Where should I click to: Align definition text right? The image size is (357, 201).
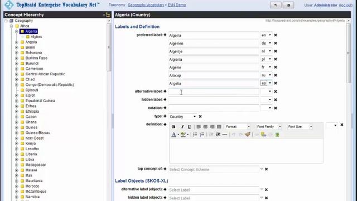[212, 127]
